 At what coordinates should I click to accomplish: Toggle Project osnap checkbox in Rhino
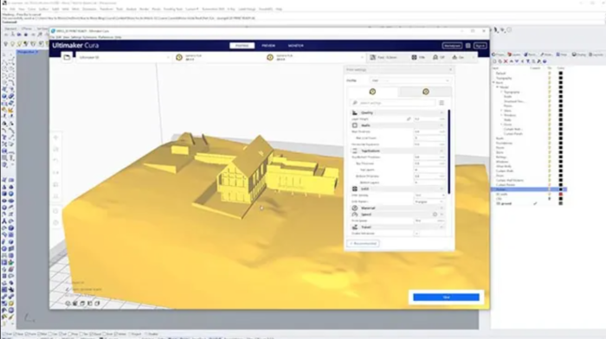tap(130, 334)
